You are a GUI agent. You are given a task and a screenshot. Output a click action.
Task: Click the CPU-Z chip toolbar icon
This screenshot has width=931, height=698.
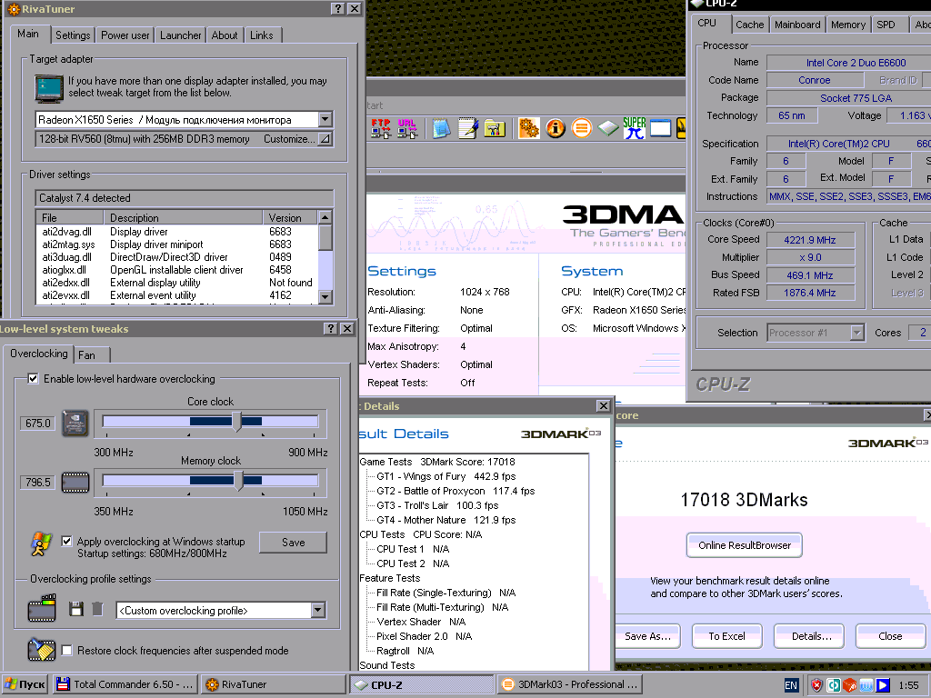608,128
